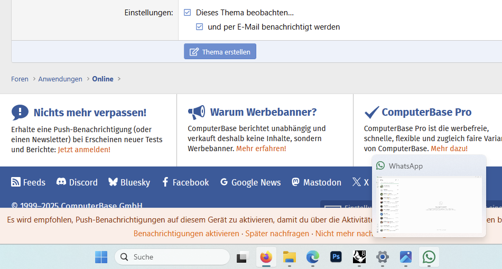502x269 pixels.
Task: Open Photoshop from taskbar
Action: (336, 257)
